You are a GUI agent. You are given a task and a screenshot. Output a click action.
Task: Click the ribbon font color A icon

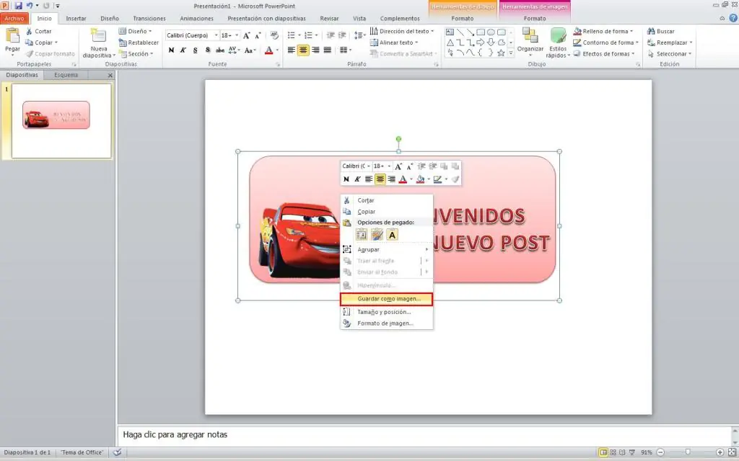(x=268, y=50)
